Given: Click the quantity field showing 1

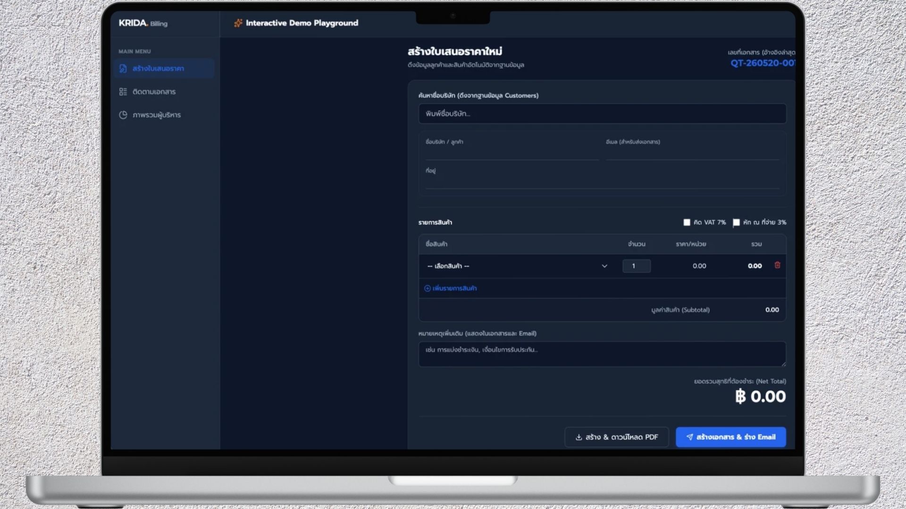Looking at the screenshot, I should click(x=637, y=266).
